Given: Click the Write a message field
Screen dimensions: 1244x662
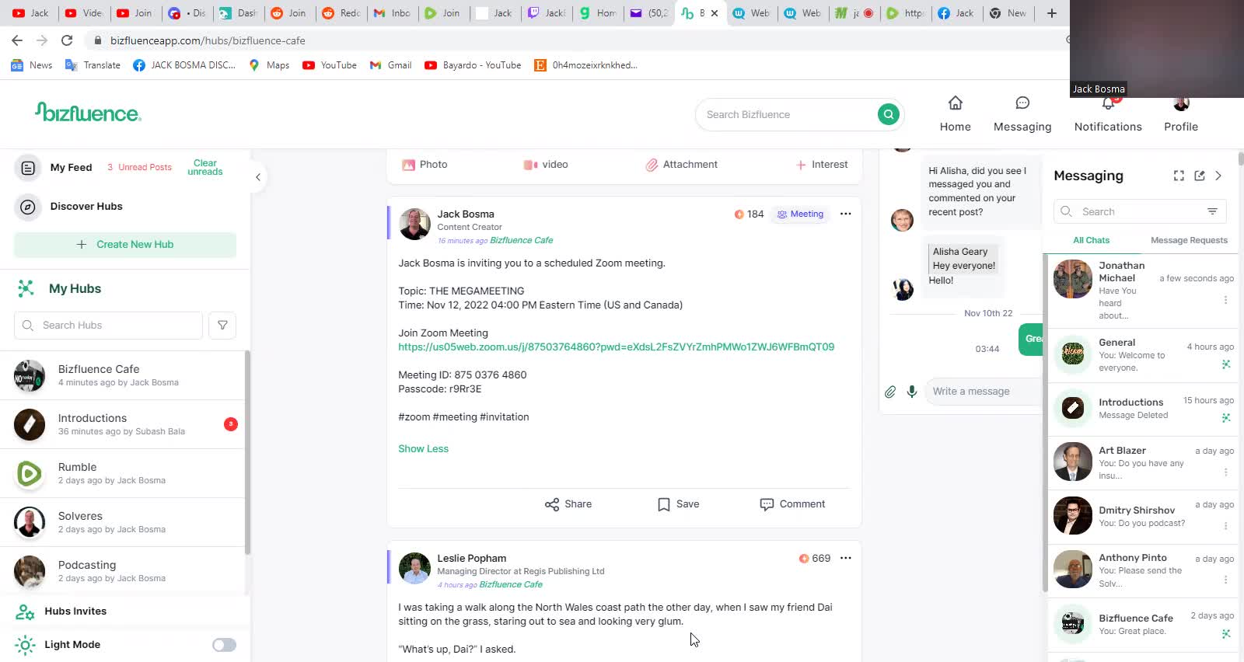Looking at the screenshot, I should (x=983, y=392).
